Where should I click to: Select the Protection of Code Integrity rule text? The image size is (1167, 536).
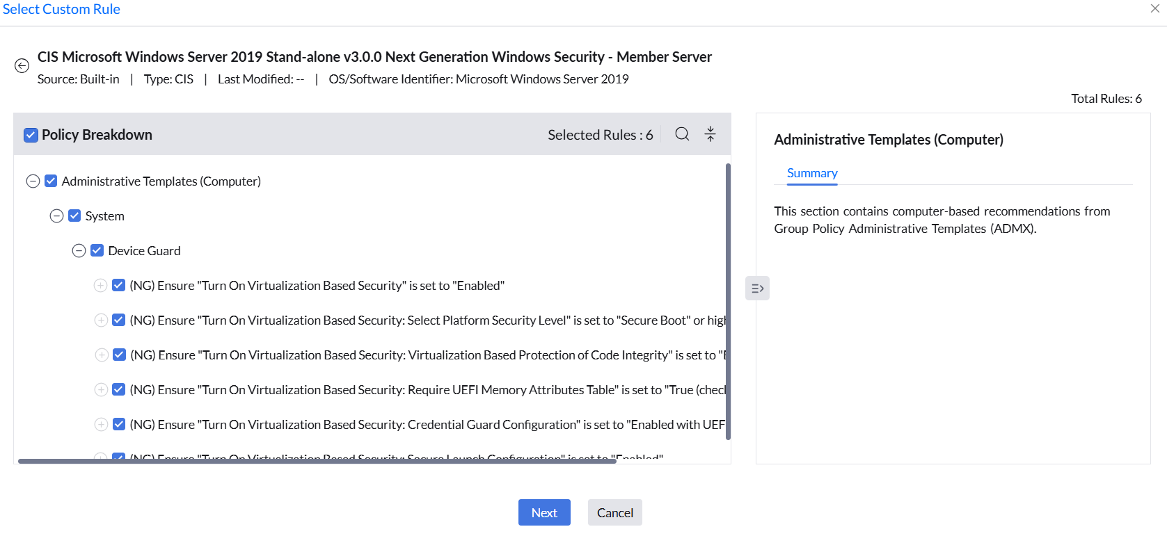pos(428,355)
